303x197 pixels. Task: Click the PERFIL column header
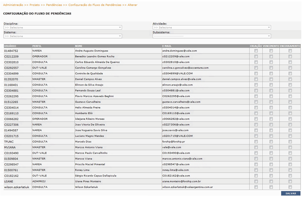pos(37,46)
